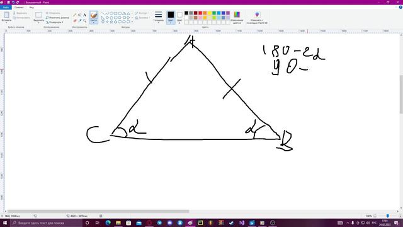Pick the black color swatch
Image resolution: width=403 pixels, height=227 pixels.
pyautogui.click(x=186, y=13)
